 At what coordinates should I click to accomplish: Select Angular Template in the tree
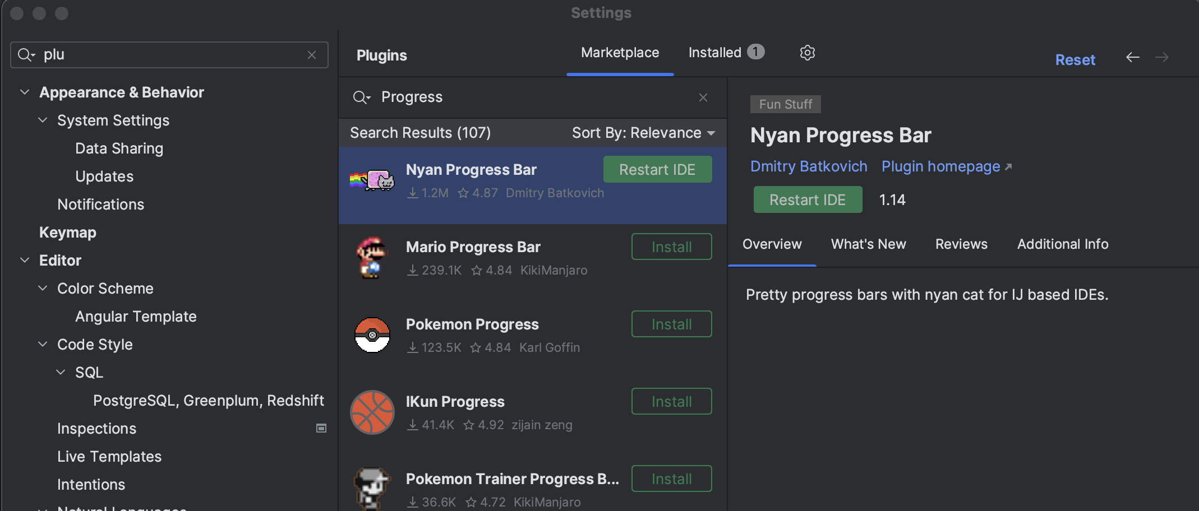pyautogui.click(x=136, y=317)
